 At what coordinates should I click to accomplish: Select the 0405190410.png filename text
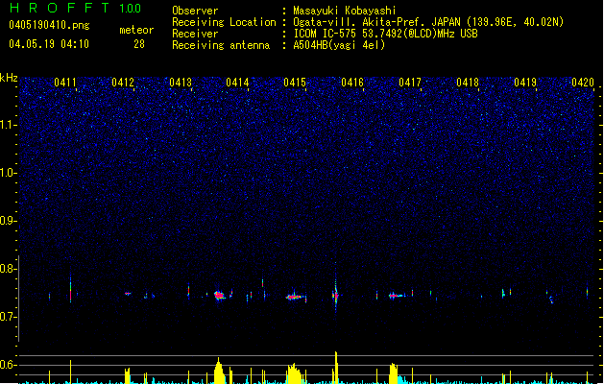[x=49, y=25]
